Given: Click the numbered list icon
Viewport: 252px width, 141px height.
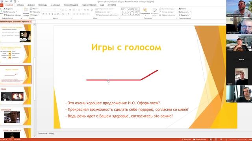Looking at the screenshot, I should (x=79, y=10).
